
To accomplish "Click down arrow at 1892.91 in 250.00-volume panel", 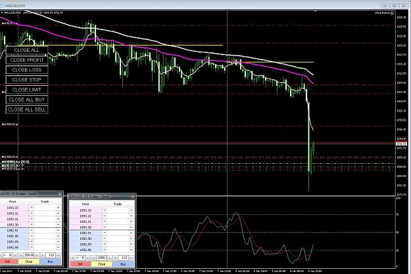I will [32, 230].
